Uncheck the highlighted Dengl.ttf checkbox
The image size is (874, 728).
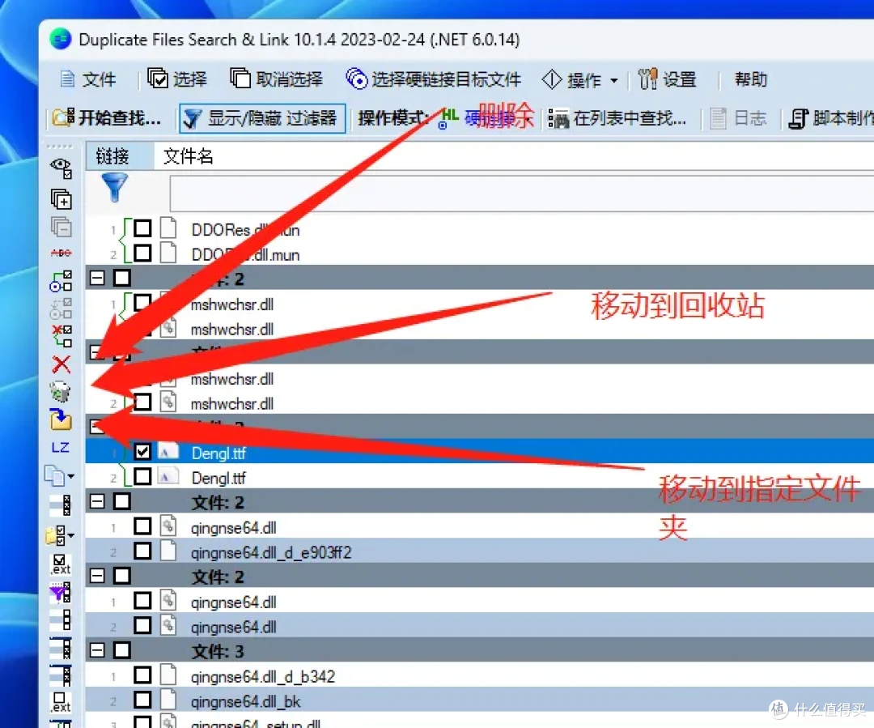[142, 451]
